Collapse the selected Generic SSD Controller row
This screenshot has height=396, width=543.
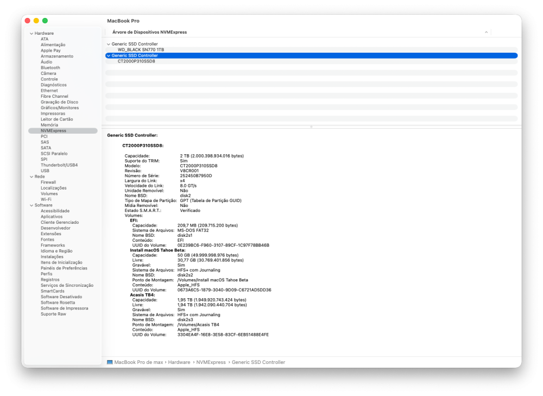pos(109,55)
